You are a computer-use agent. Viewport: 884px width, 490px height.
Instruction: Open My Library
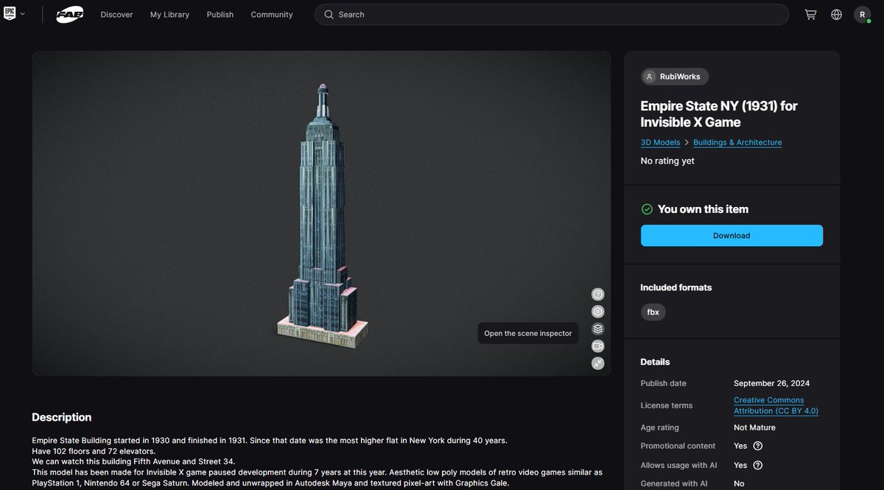point(169,15)
